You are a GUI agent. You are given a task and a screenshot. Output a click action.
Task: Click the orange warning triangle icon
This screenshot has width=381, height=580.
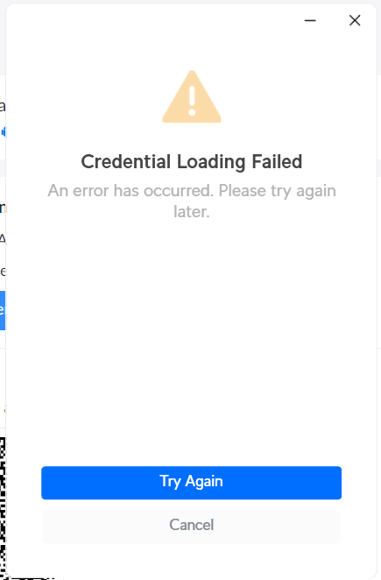pyautogui.click(x=192, y=96)
